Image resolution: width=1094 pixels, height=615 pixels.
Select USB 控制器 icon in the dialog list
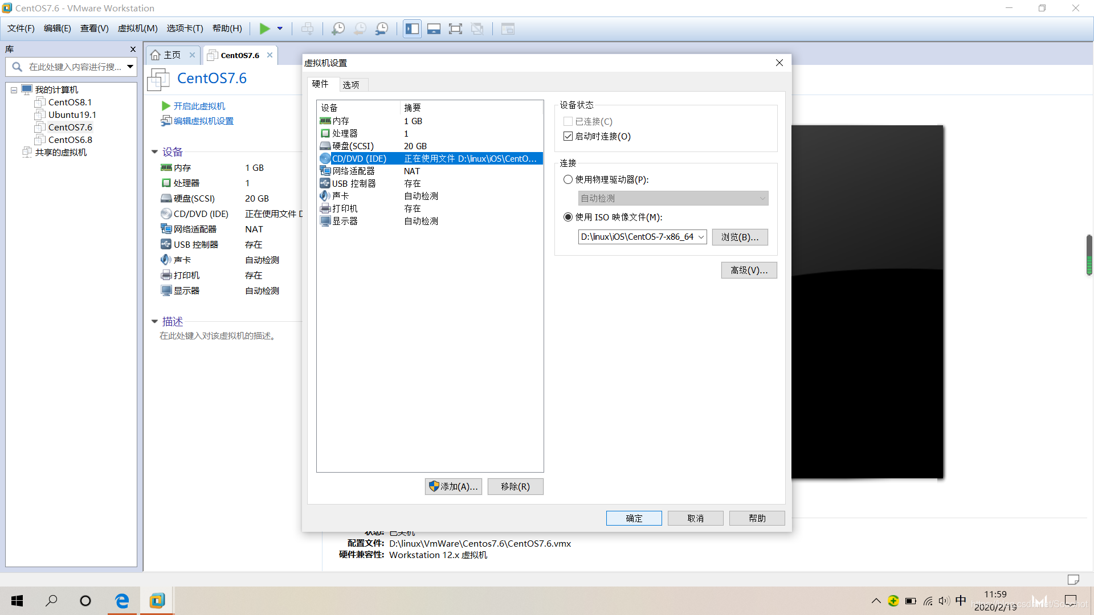point(325,184)
